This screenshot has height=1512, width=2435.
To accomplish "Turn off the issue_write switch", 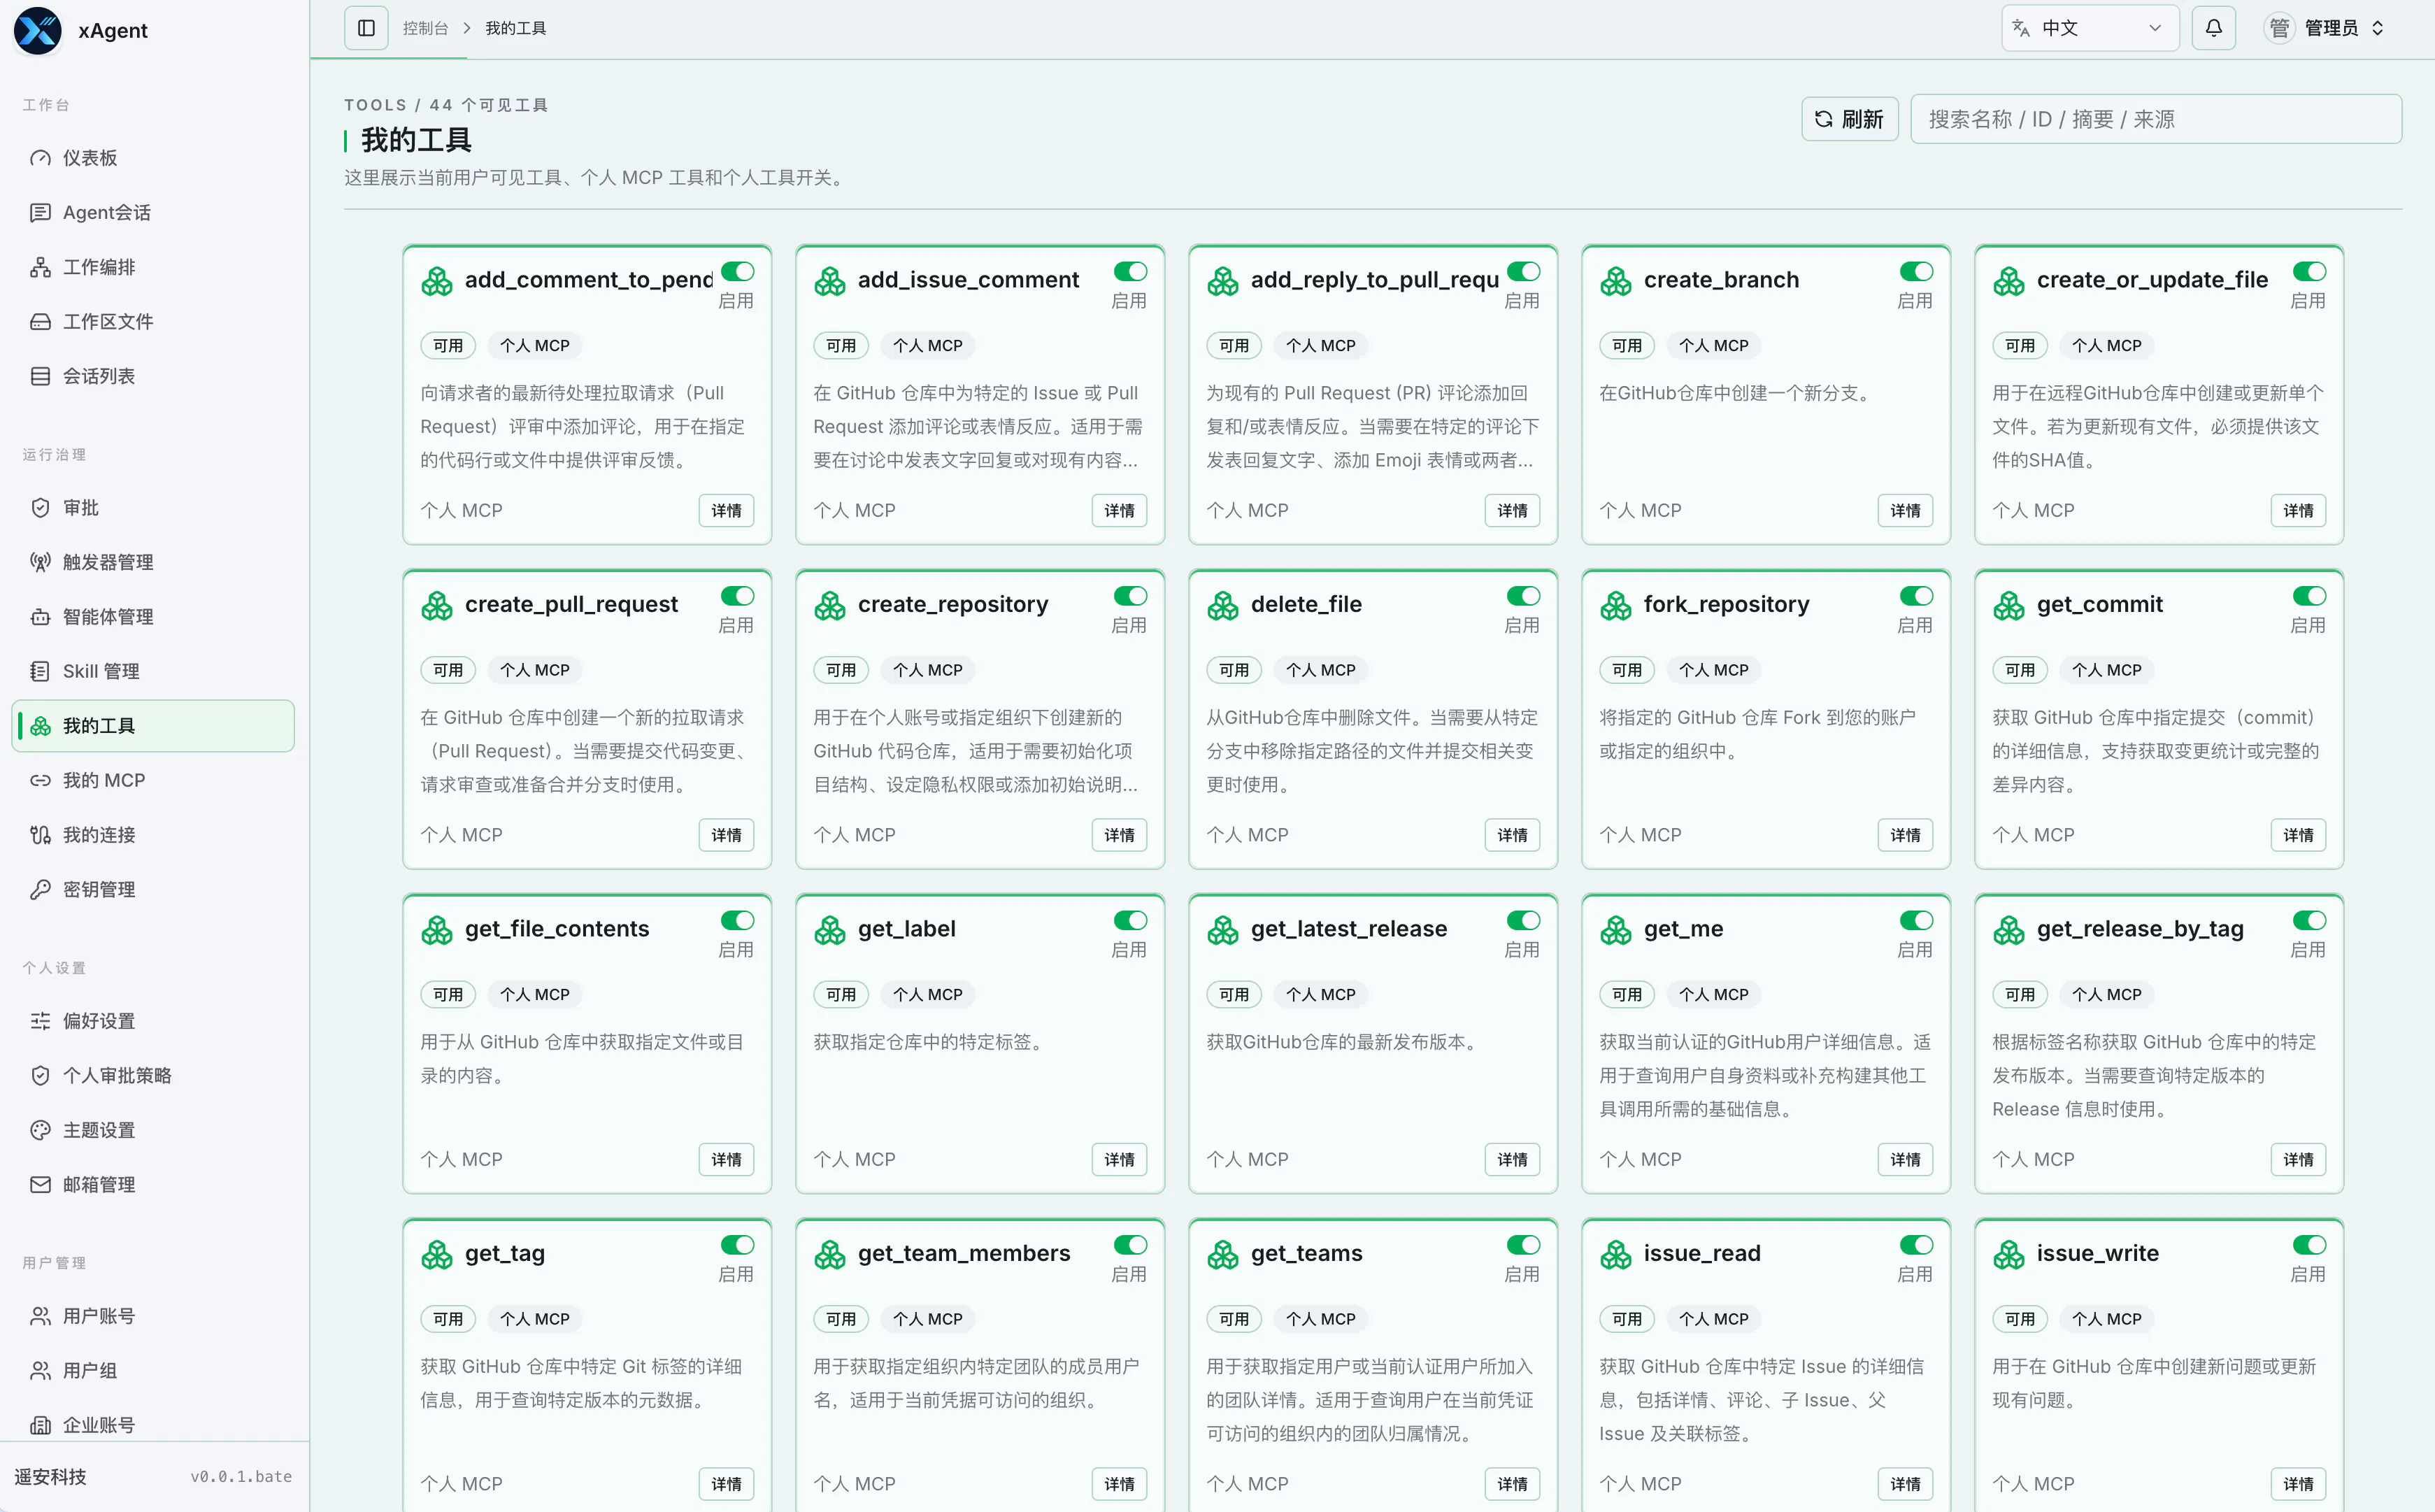I will click(2310, 1245).
